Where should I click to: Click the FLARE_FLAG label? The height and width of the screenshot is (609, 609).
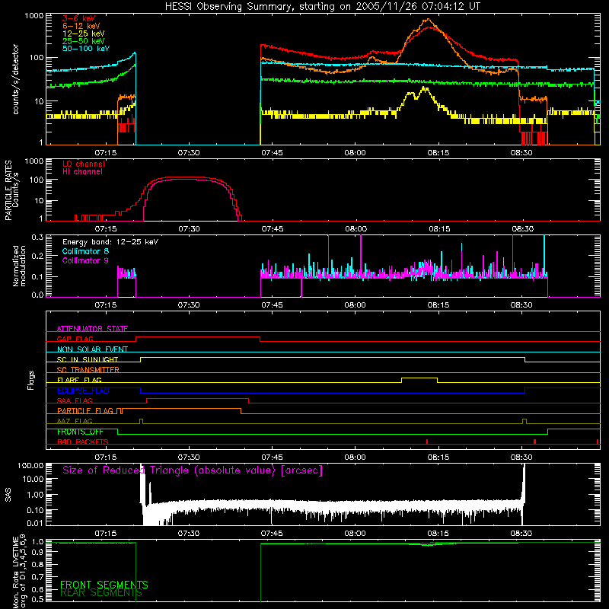[79, 380]
